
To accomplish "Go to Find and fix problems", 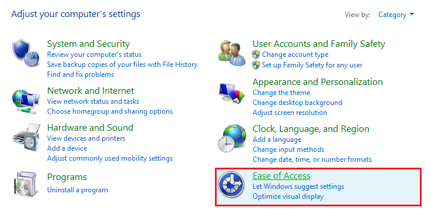I will point(80,74).
